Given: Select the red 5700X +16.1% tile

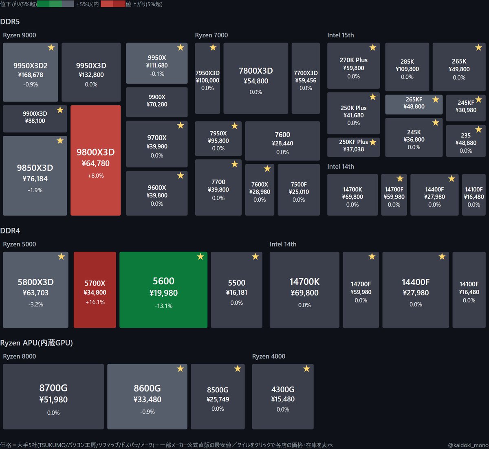Looking at the screenshot, I should pos(95,290).
